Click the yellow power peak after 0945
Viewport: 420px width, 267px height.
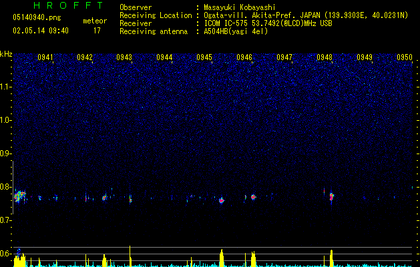[x=222, y=258]
